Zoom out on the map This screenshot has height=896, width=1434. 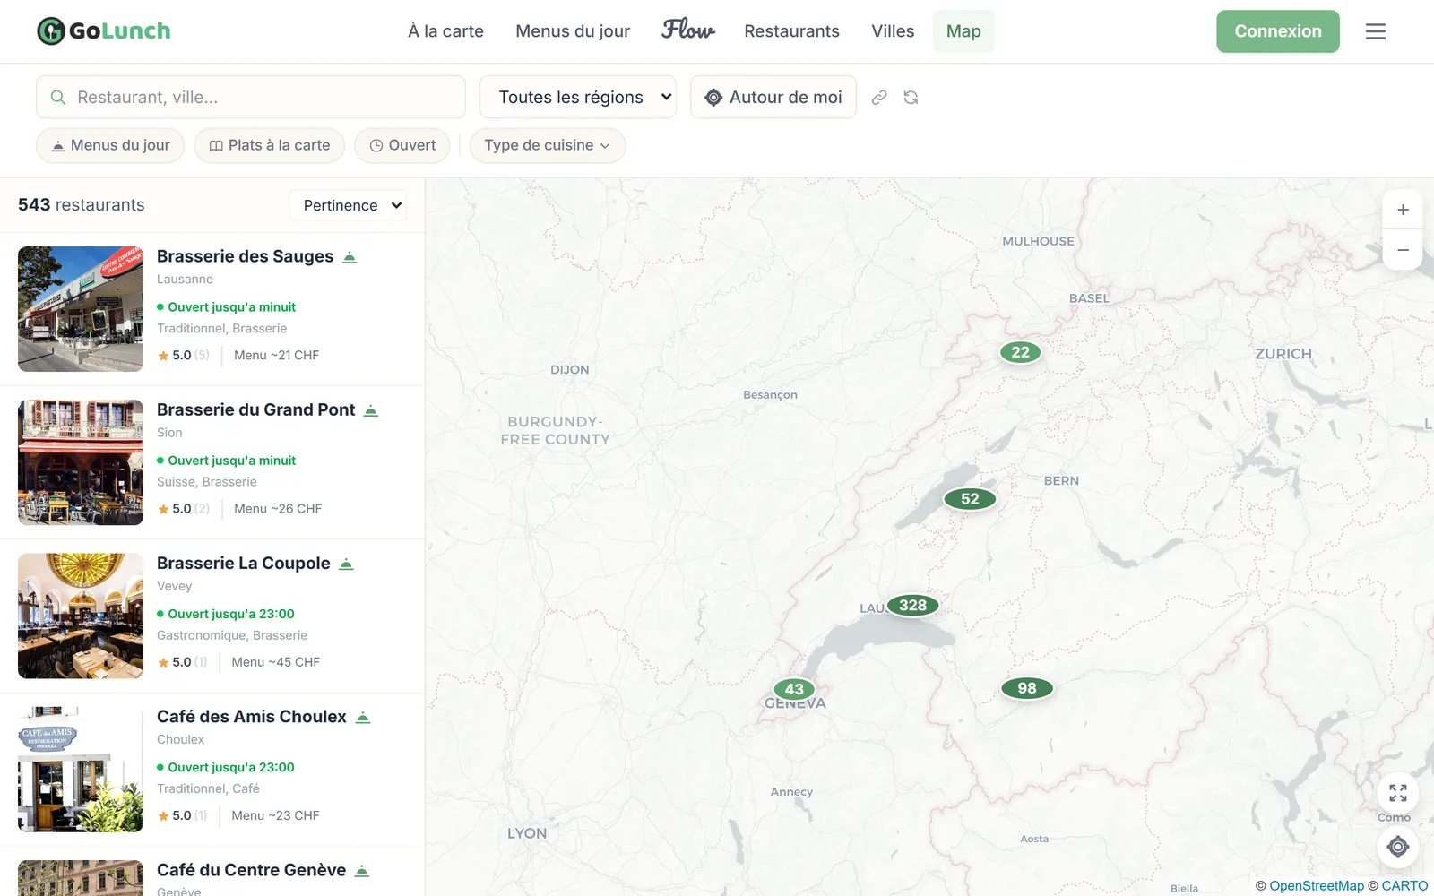1403,250
